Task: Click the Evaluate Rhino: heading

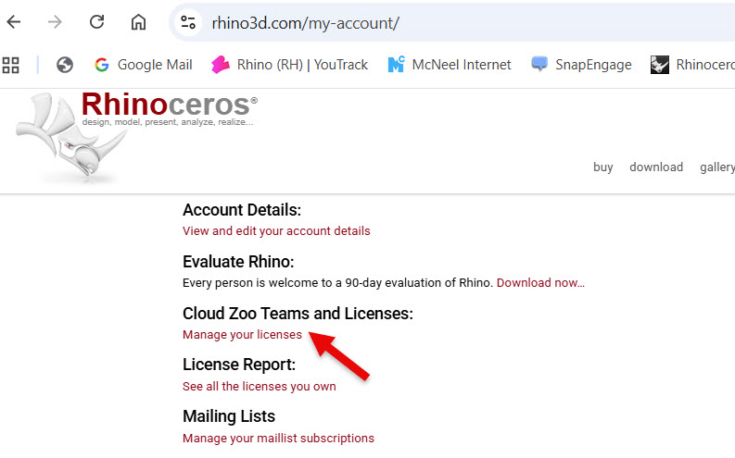Action: click(238, 262)
